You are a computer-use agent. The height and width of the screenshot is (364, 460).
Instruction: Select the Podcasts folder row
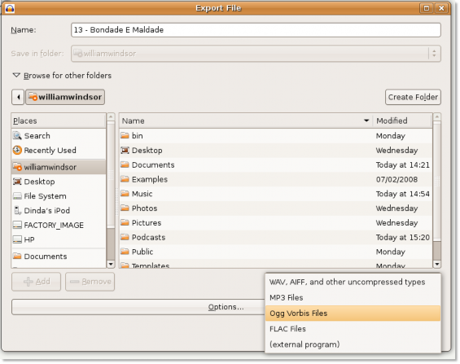[276, 237]
